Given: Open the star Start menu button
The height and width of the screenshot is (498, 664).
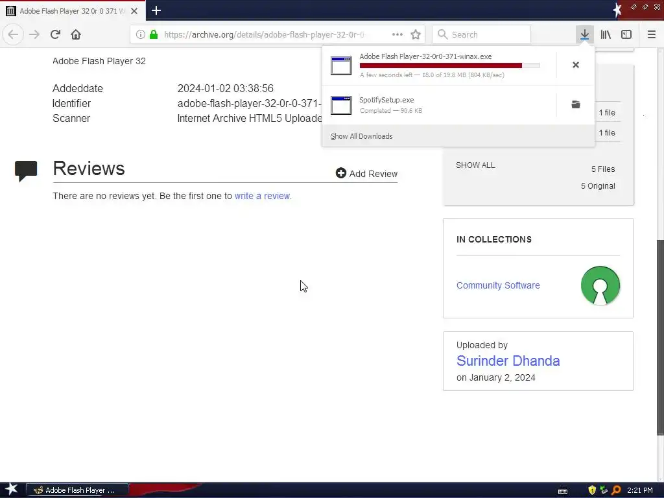Looking at the screenshot, I should coord(12,490).
